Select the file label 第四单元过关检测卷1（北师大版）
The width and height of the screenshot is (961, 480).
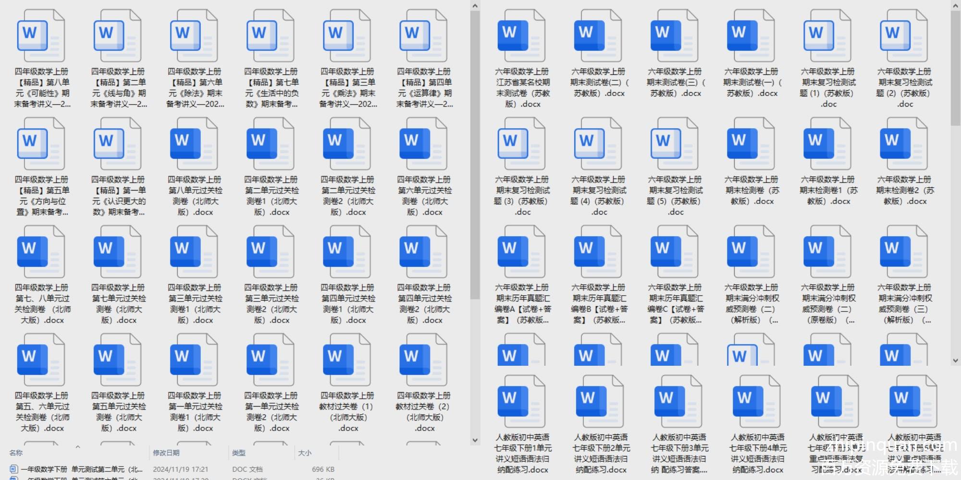pyautogui.click(x=346, y=304)
